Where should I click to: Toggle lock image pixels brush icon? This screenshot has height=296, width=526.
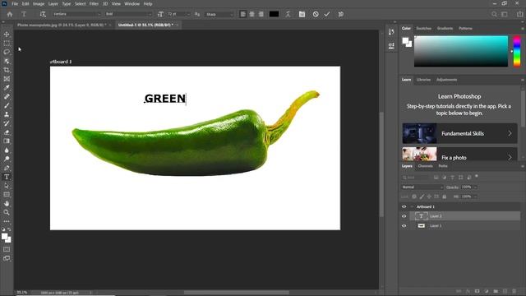click(422, 197)
